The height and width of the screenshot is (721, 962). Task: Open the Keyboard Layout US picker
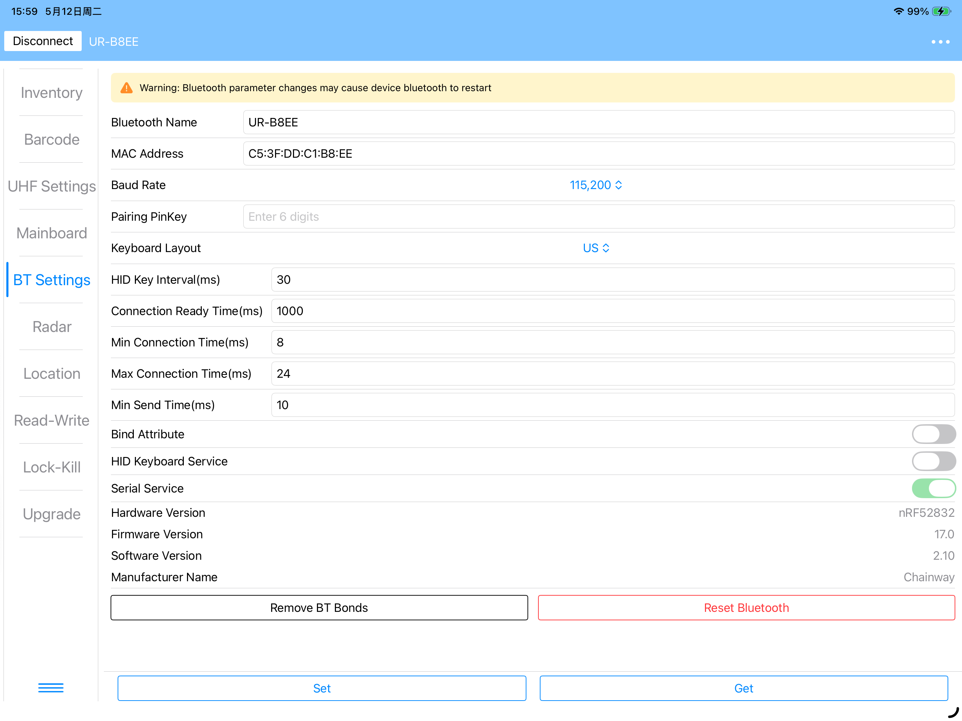[596, 248]
